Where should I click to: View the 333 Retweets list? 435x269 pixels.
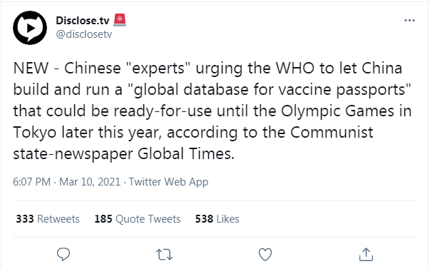[48, 219]
